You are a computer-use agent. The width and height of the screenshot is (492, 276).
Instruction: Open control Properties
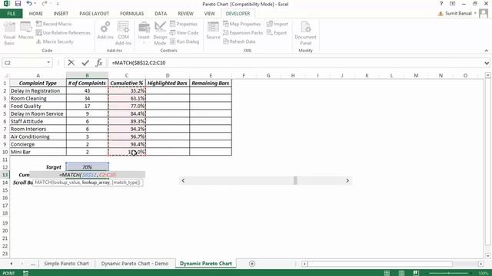(x=184, y=24)
